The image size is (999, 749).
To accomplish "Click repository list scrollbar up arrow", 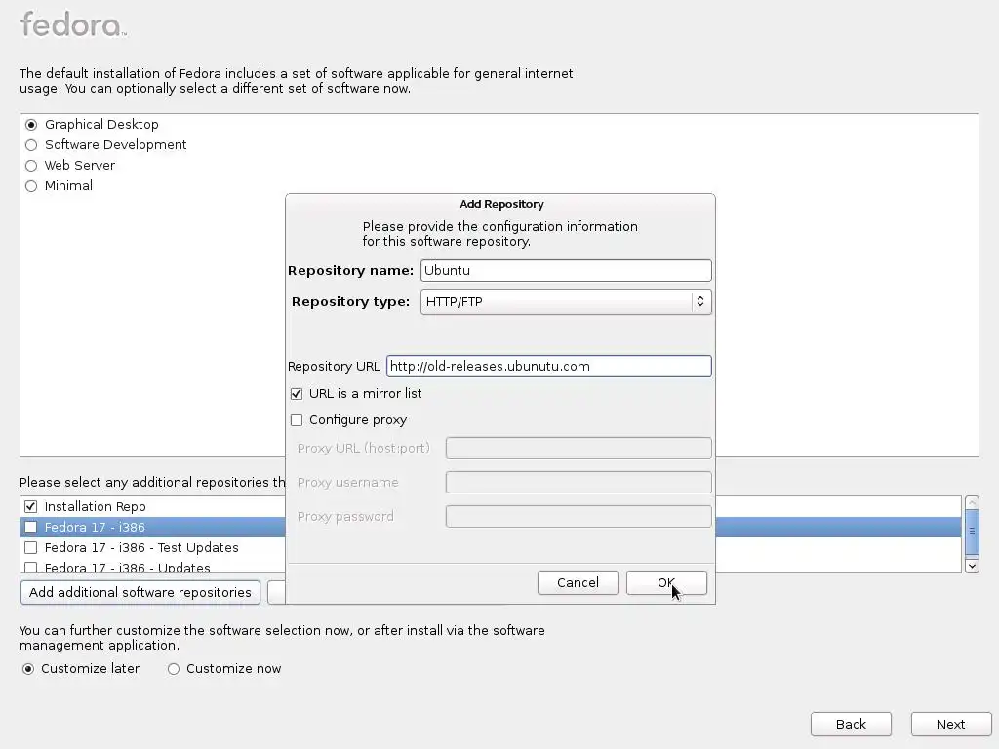I will click(972, 503).
